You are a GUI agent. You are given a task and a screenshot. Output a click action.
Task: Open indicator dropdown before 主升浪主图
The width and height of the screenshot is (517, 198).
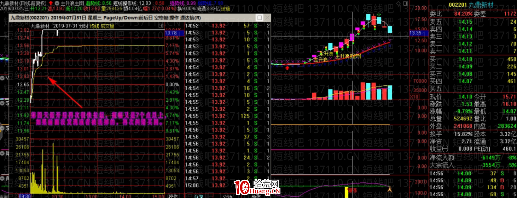tap(57, 3)
